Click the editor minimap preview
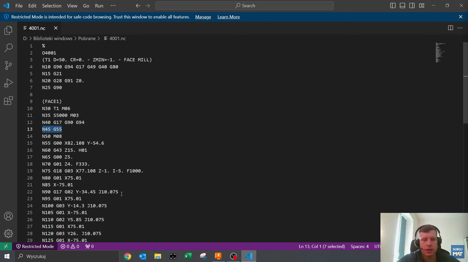 tap(440, 52)
